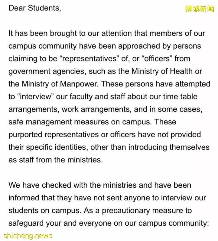Screen dimensions: 218x241
Task: Click the "Dear Students," greeting
Action: (x=35, y=8)
